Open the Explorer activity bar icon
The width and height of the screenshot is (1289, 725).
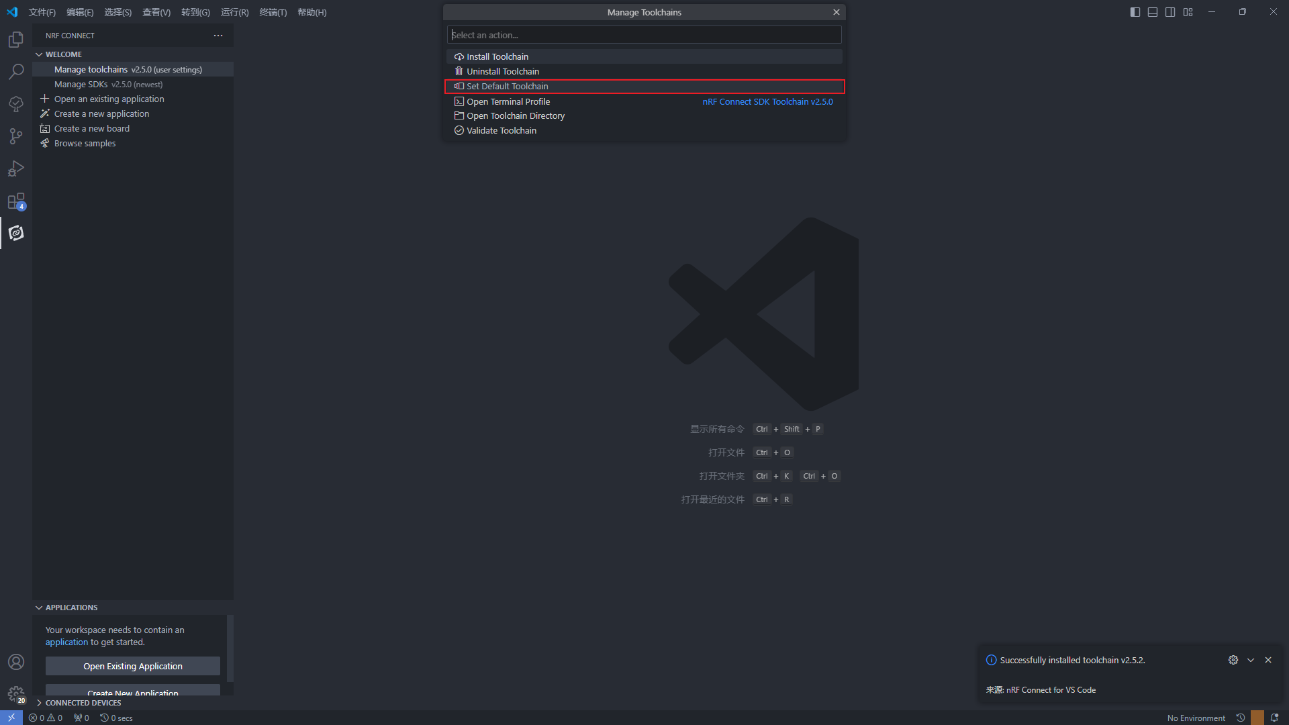16,40
